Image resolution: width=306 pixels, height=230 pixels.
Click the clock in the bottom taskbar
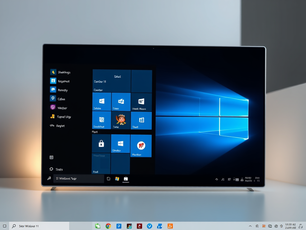click(x=290, y=226)
